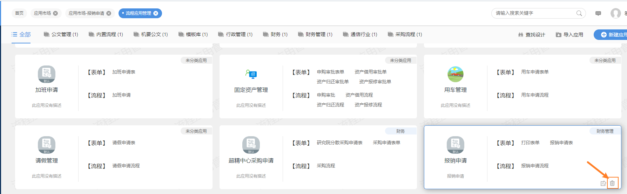Close the 应用市场-报销申请 tab
This screenshot has height=194, width=627.
[x=109, y=13]
